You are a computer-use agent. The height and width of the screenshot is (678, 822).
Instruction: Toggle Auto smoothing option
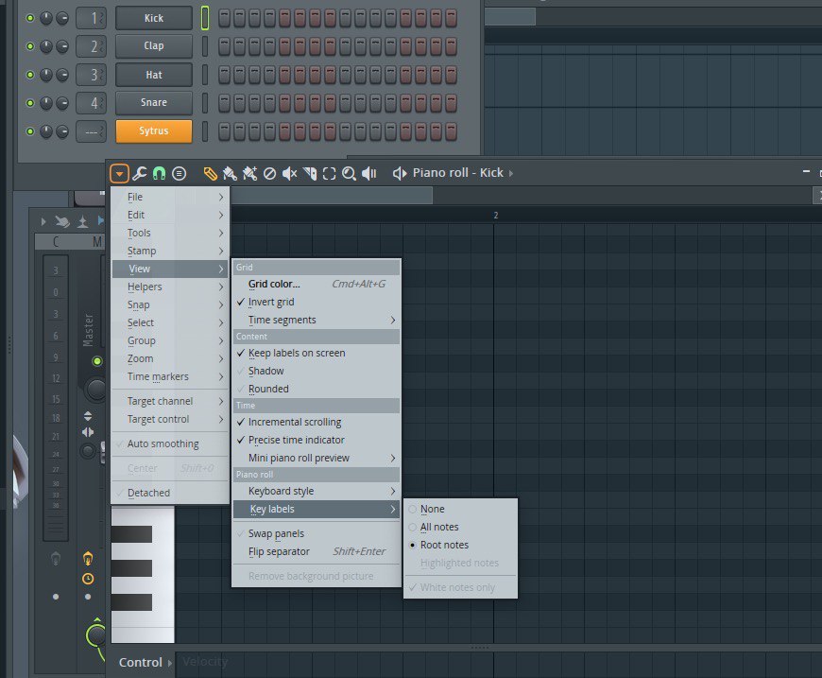(170, 443)
